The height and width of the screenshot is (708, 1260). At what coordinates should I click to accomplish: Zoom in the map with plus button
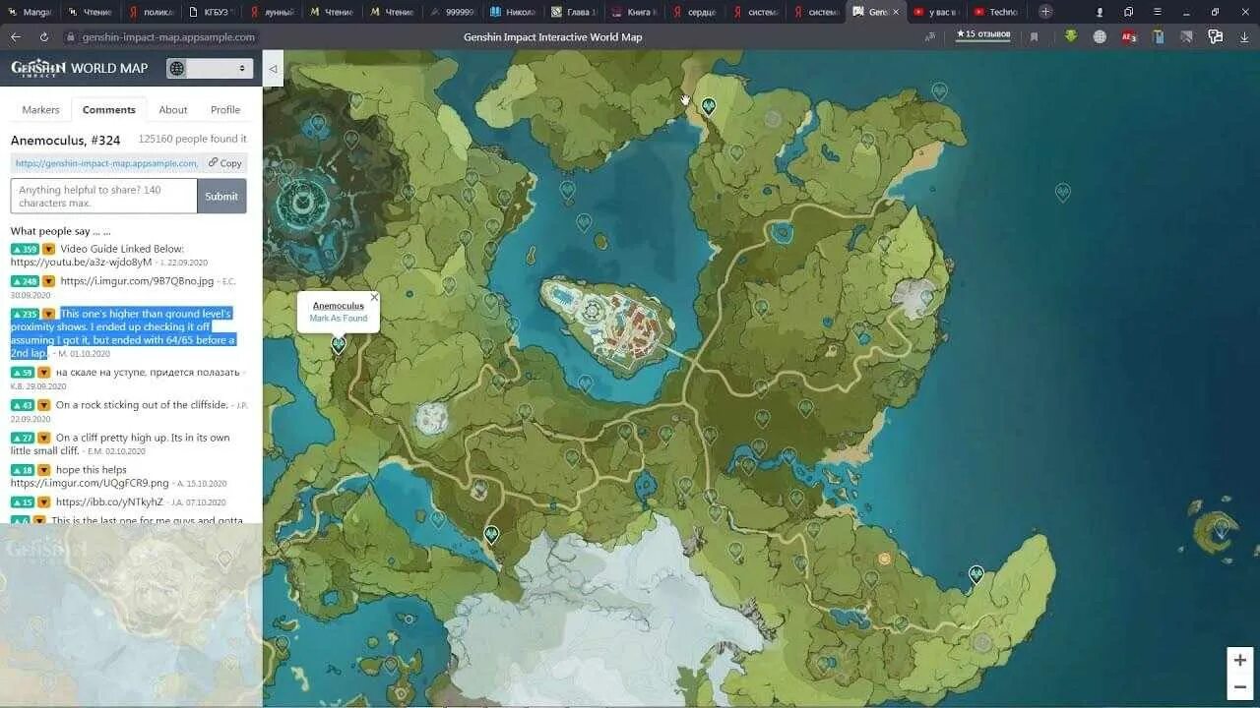click(x=1240, y=660)
